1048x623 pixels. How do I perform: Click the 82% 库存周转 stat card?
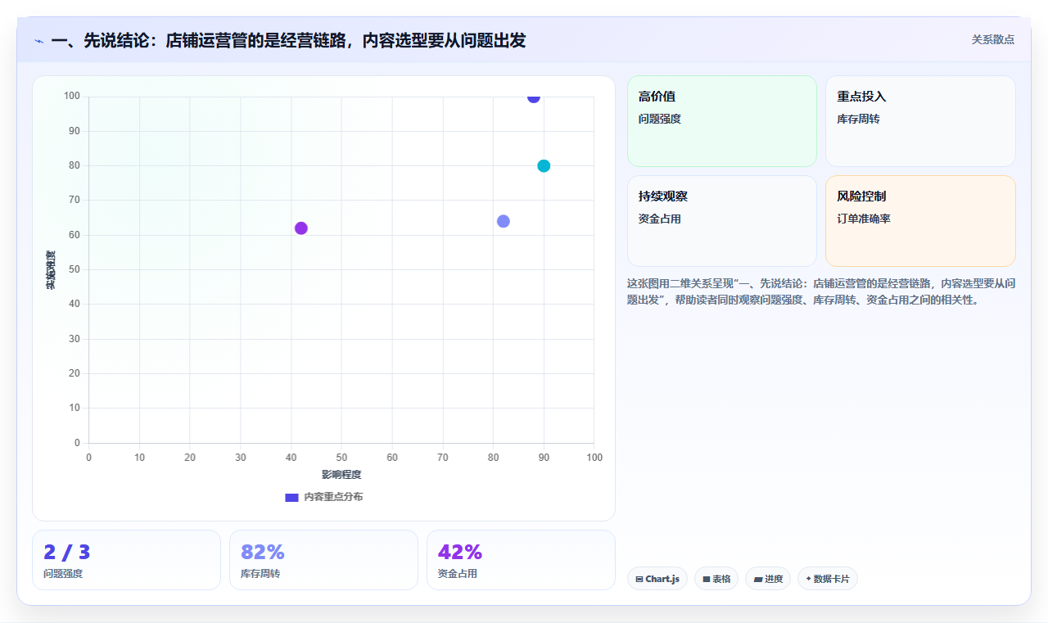point(323,560)
